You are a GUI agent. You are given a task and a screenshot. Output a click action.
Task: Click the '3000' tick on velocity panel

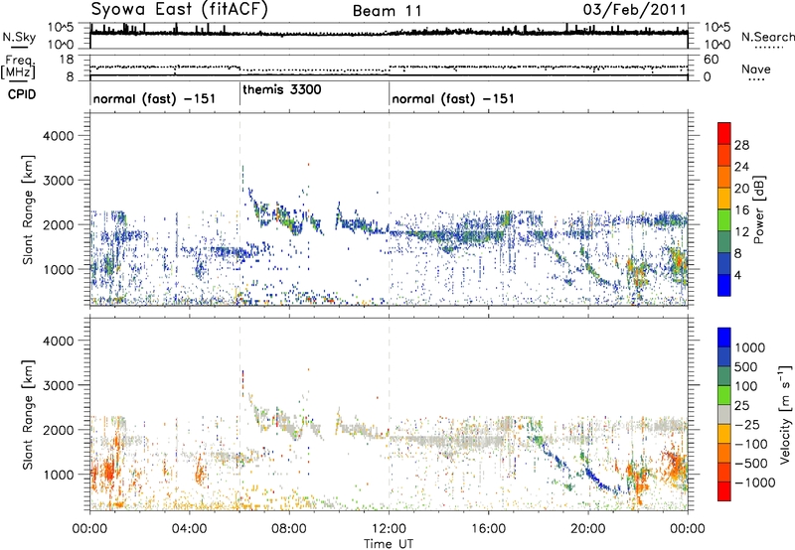pos(59,385)
